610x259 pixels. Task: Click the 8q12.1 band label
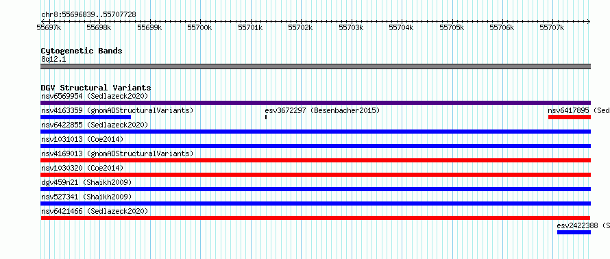tap(53, 59)
